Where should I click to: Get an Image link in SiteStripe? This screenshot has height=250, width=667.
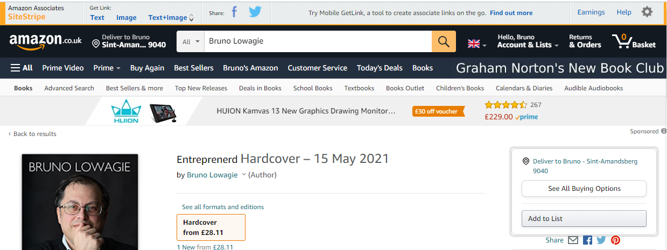[x=127, y=17]
